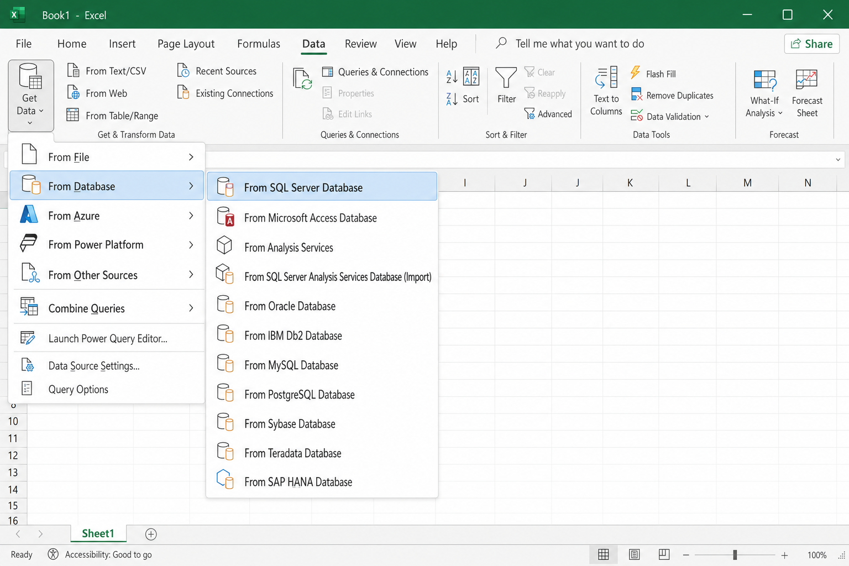Click the From Text/CSV icon
The image size is (849, 566).
click(74, 70)
